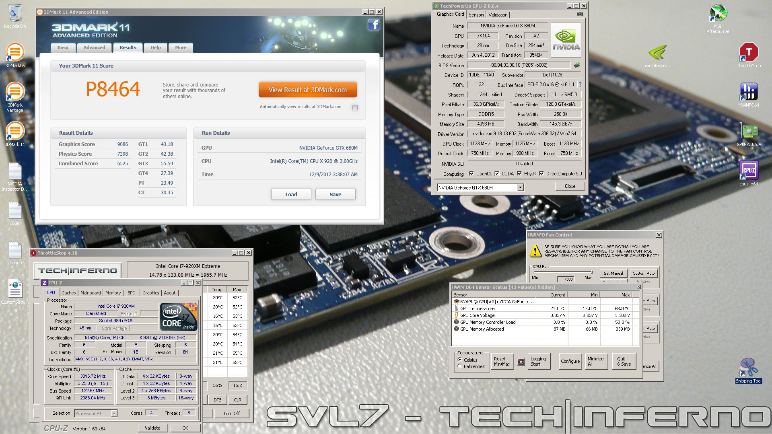Click the CPU Fan speed slider handle
This screenshot has height=434, width=772.
click(x=591, y=272)
